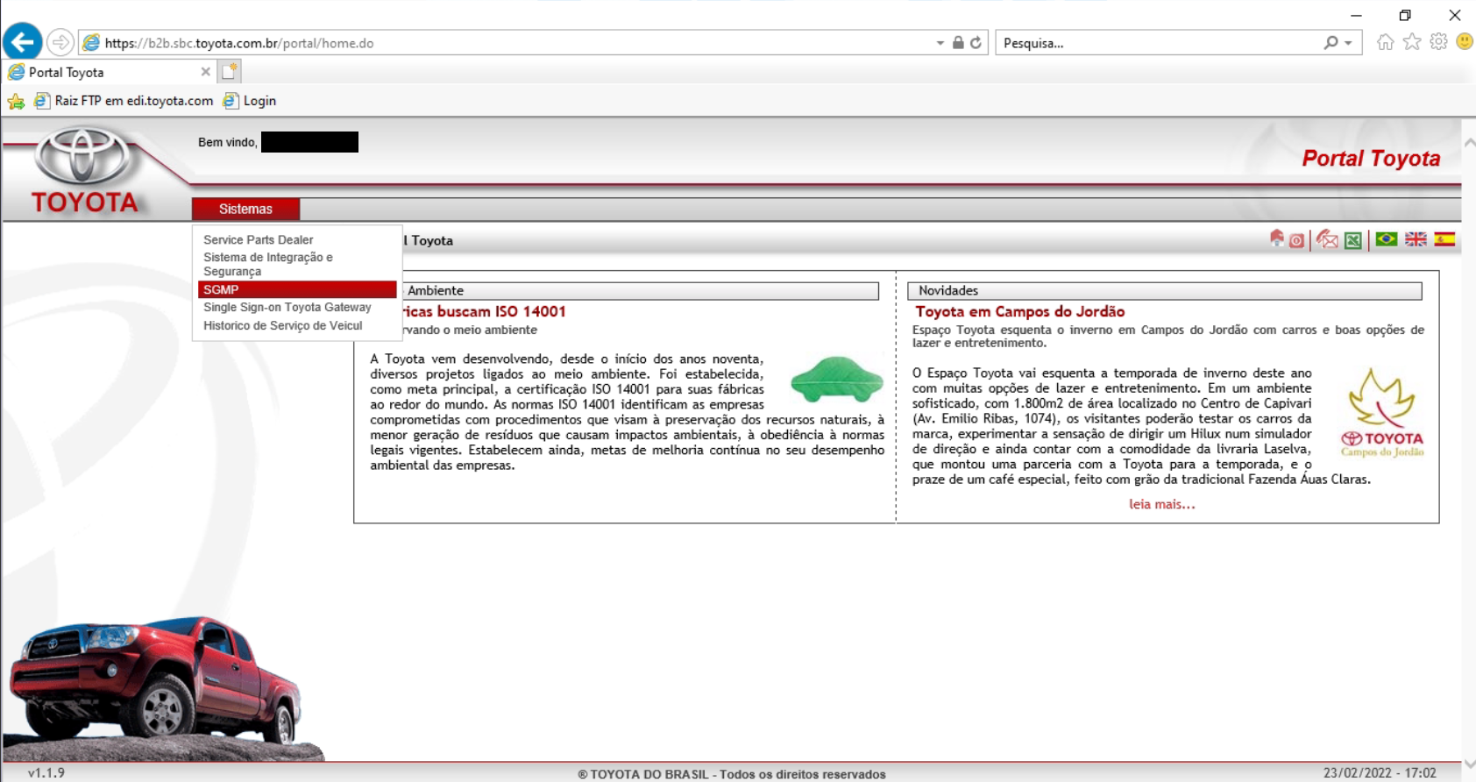This screenshot has height=782, width=1476.
Task: Click the portal home house icon
Action: tap(1277, 238)
